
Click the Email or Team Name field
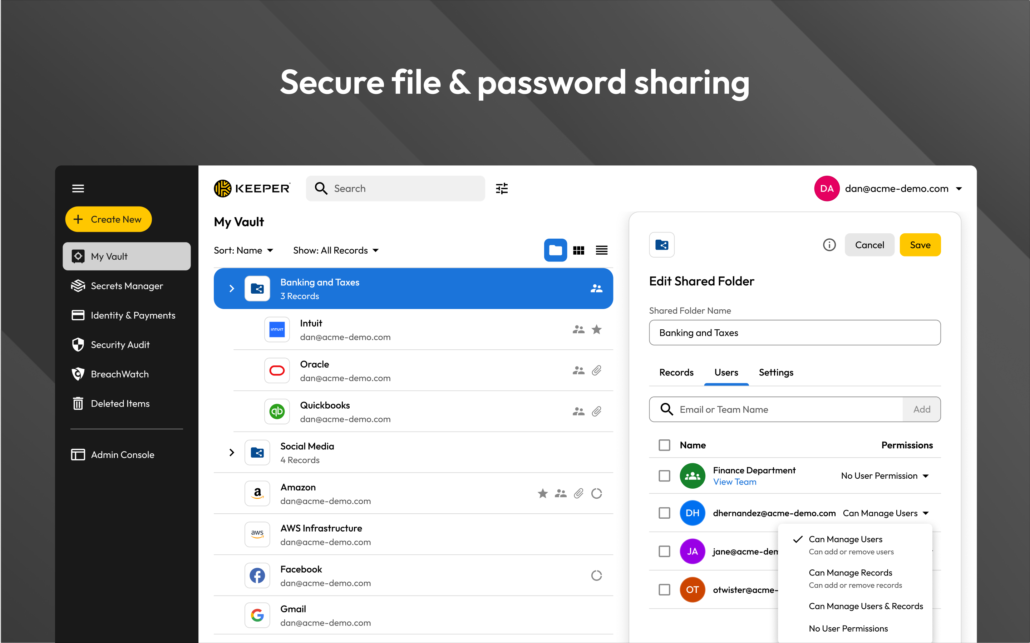click(776, 409)
